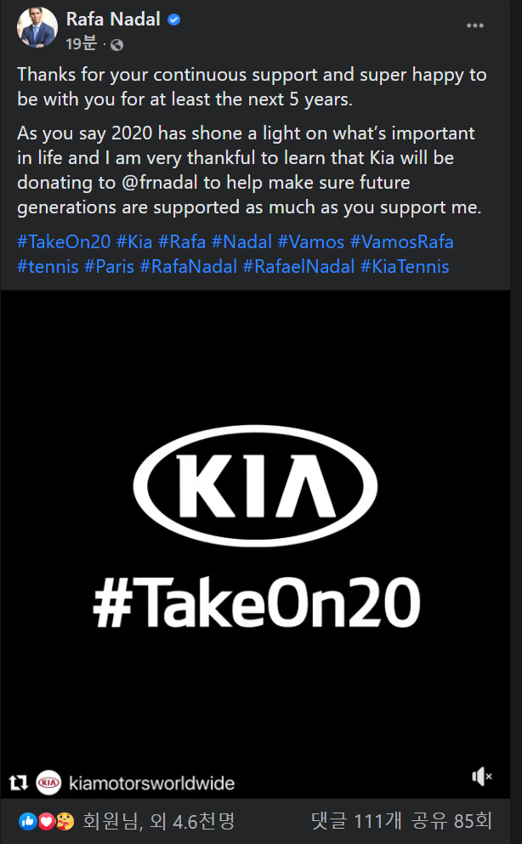Unmute the video sound

[x=482, y=776]
